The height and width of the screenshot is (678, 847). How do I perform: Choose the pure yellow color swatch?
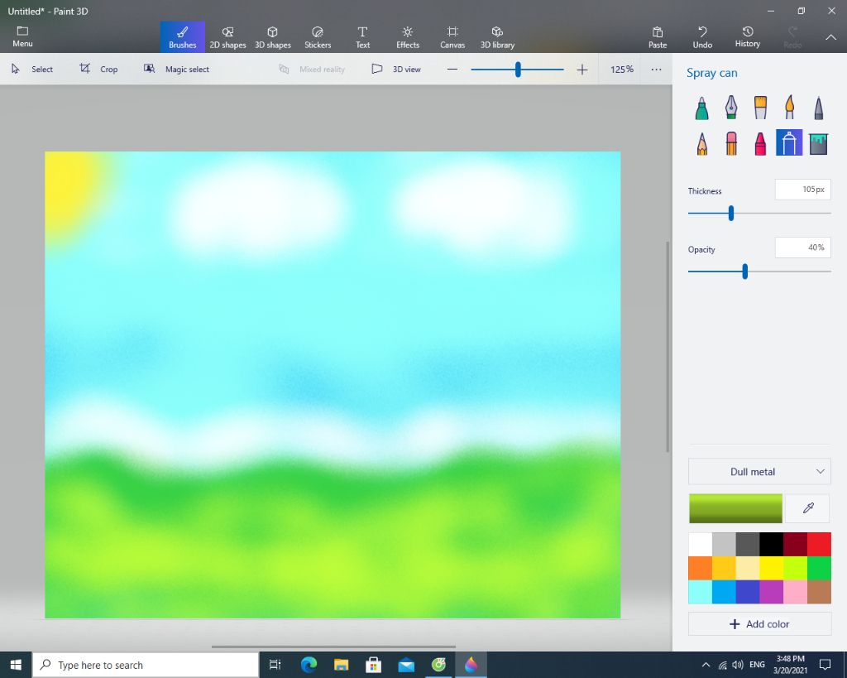pos(772,568)
